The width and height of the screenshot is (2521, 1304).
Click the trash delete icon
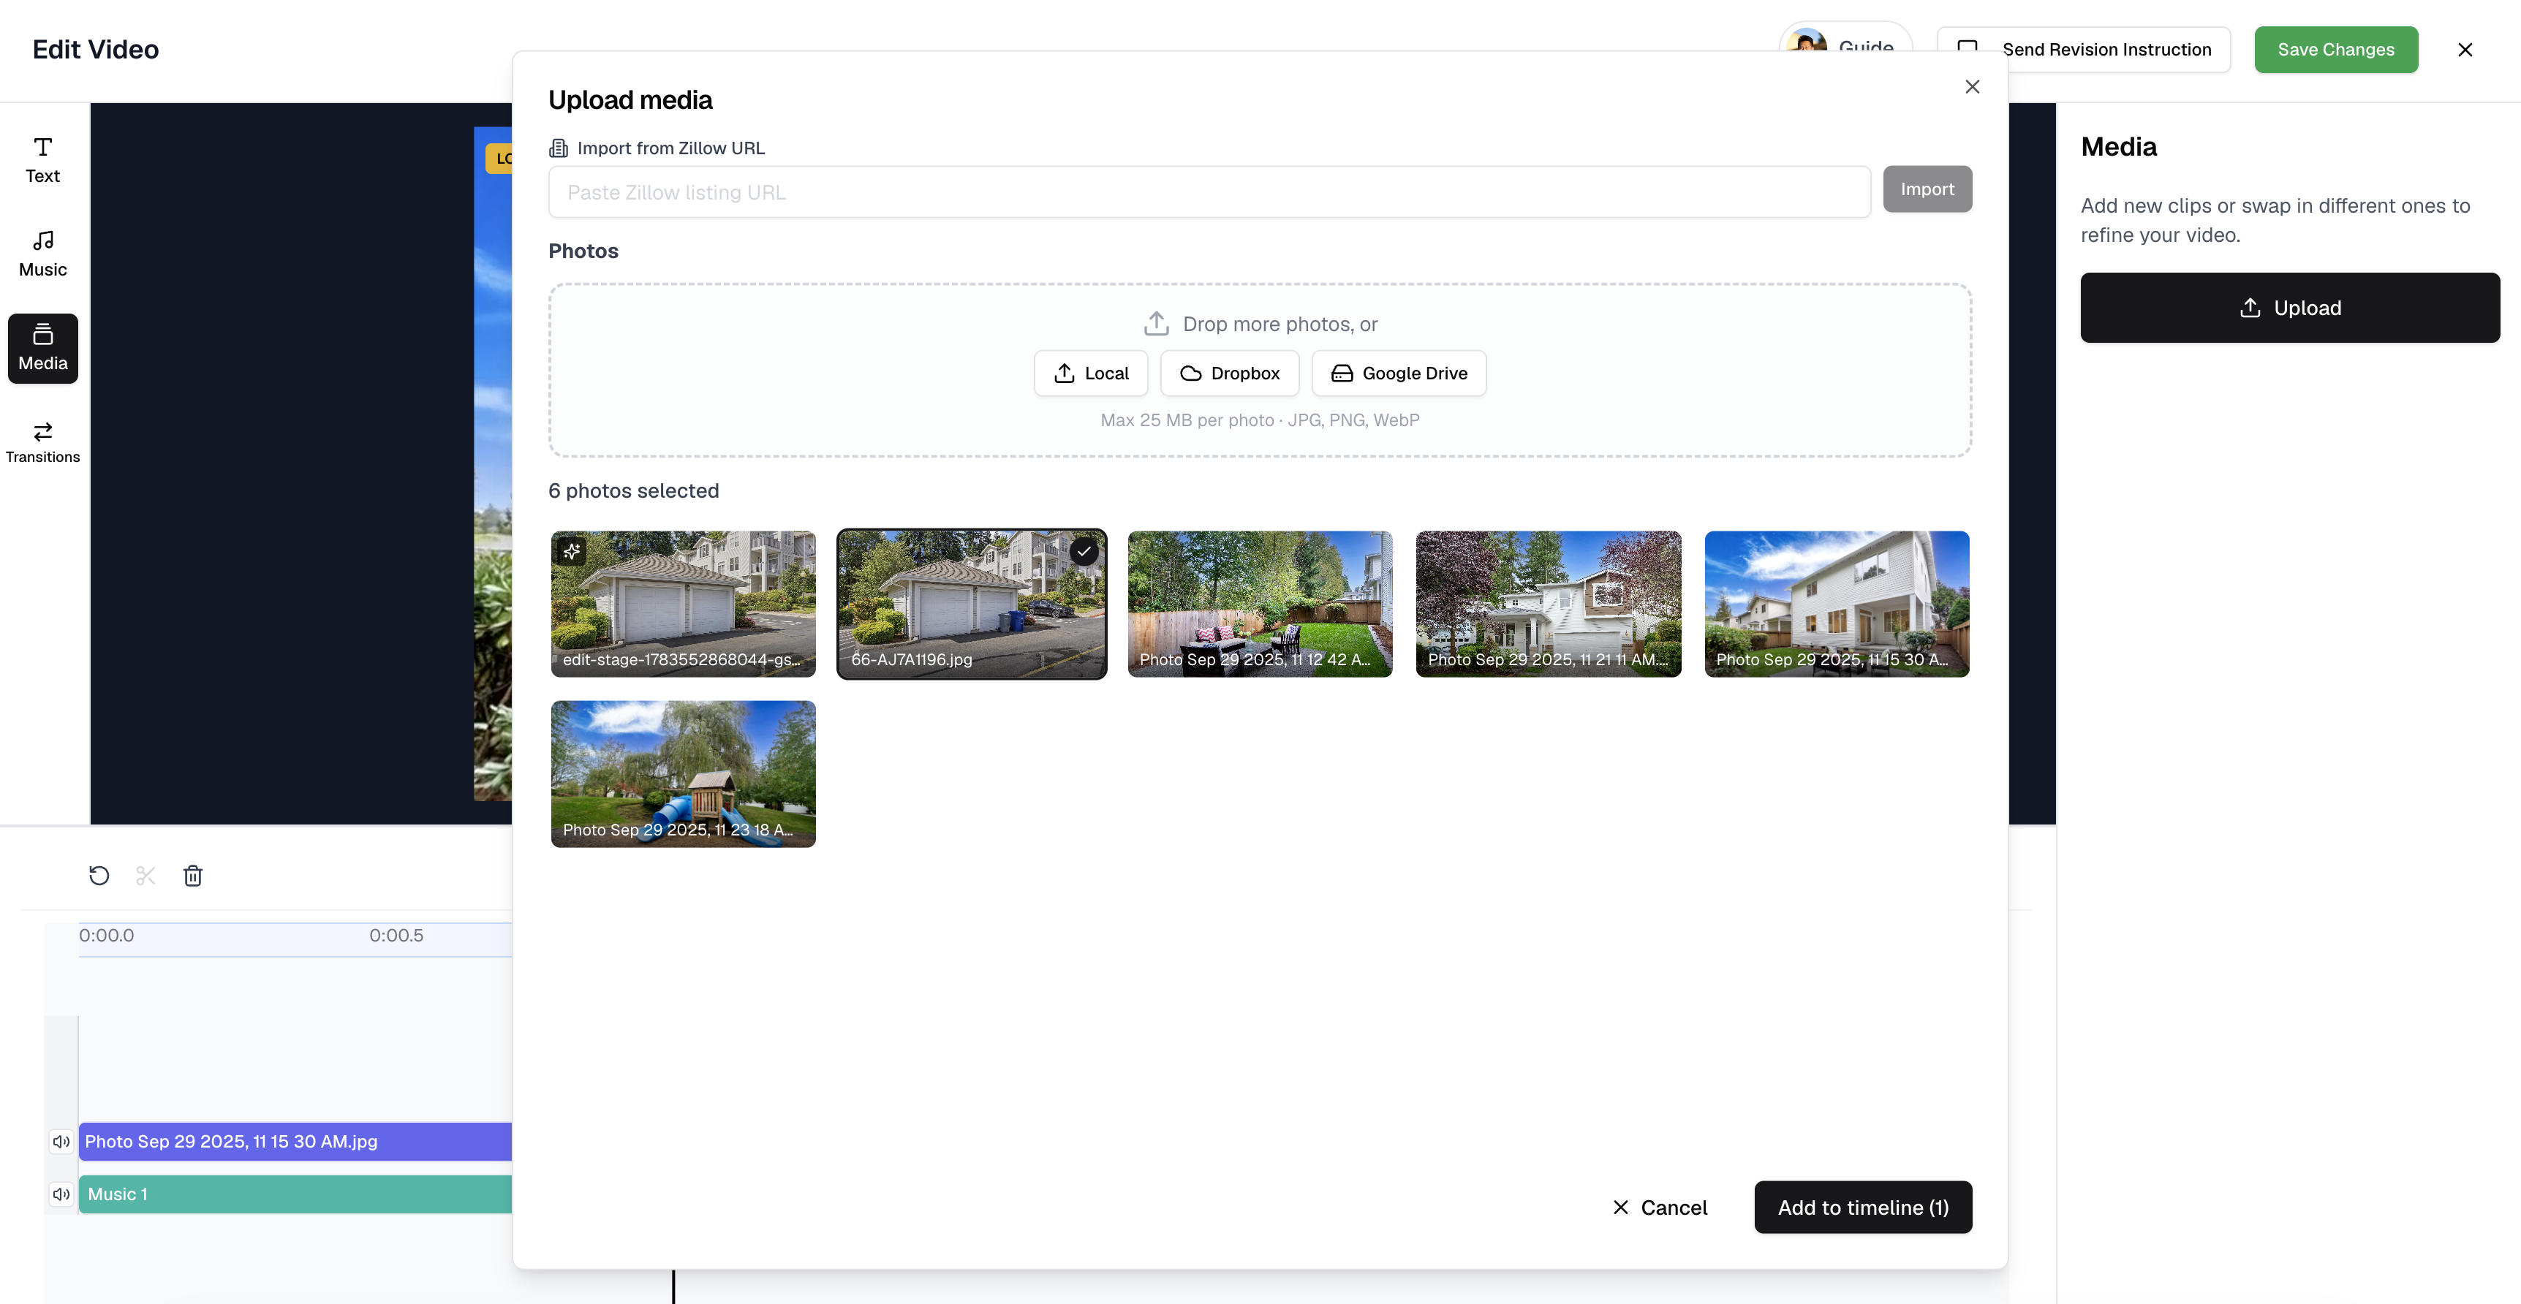point(193,876)
